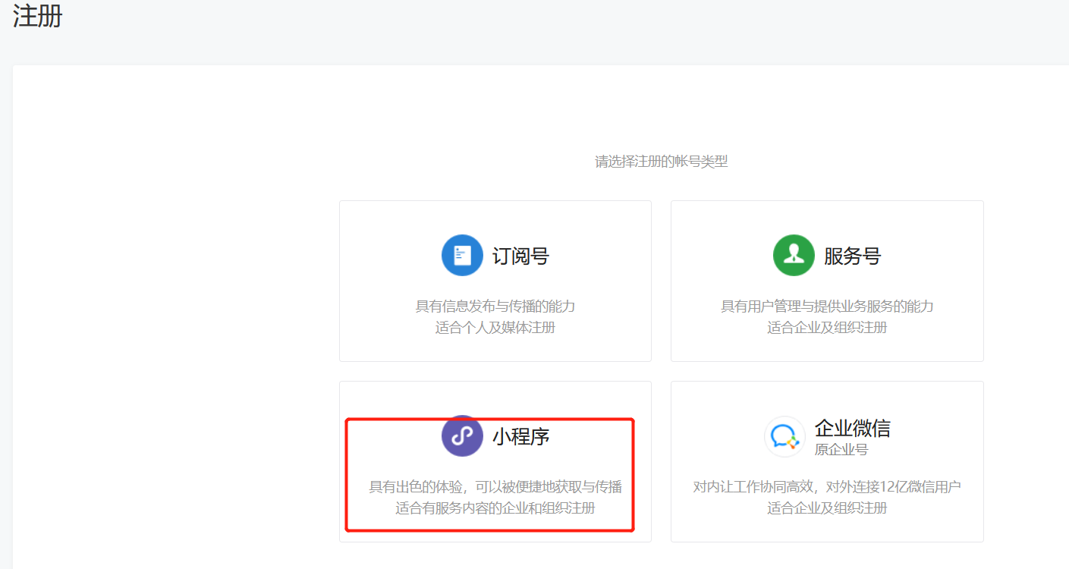Click the text 具有出色的体验，可以被便捷地获取与传播
1069x569 pixels.
(495, 487)
